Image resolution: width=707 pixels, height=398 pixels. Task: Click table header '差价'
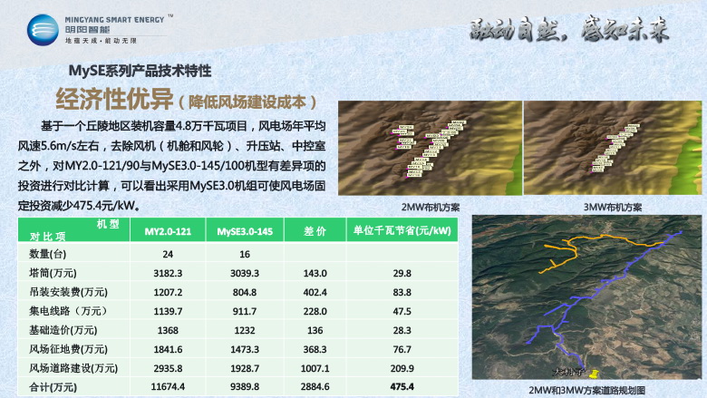pos(315,231)
